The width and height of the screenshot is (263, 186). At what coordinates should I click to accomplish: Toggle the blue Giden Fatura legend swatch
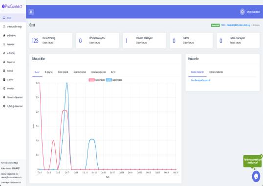[109, 80]
